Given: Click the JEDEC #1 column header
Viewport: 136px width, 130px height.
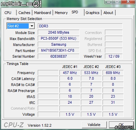Looking at the screenshot, I should point(70,67).
